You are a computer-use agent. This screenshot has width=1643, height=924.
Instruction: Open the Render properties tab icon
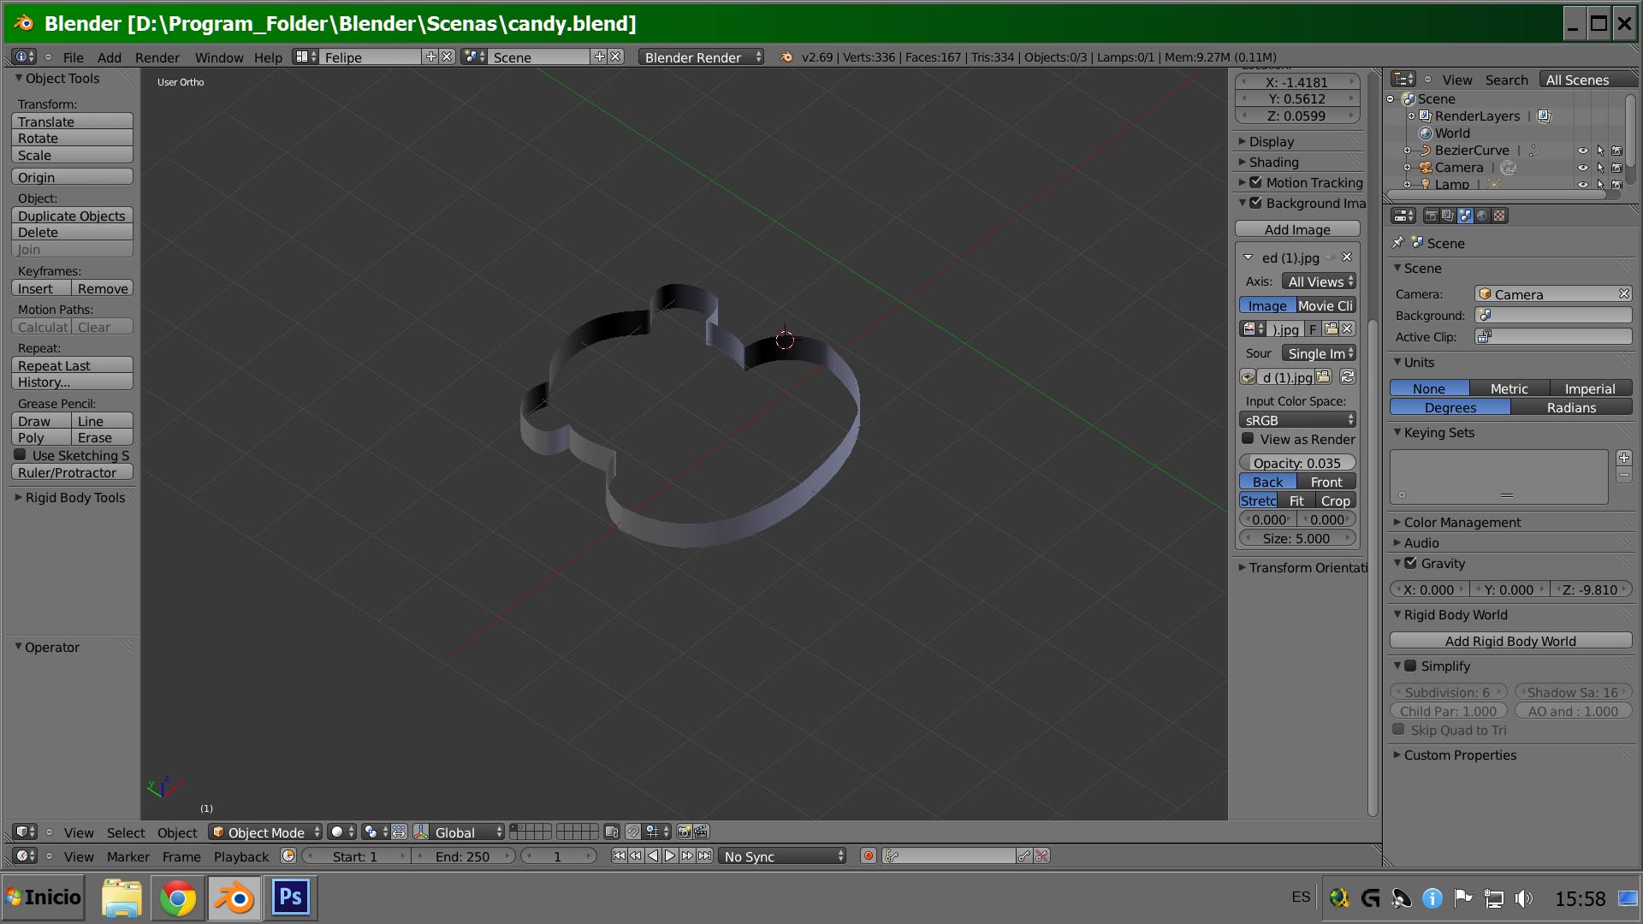pyautogui.click(x=1431, y=216)
